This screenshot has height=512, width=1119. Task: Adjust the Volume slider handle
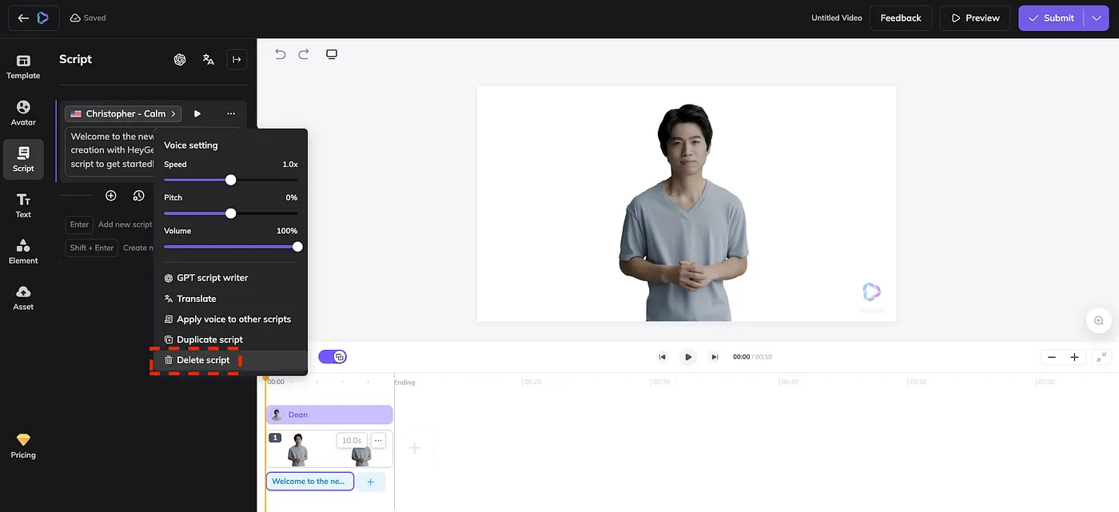click(297, 247)
